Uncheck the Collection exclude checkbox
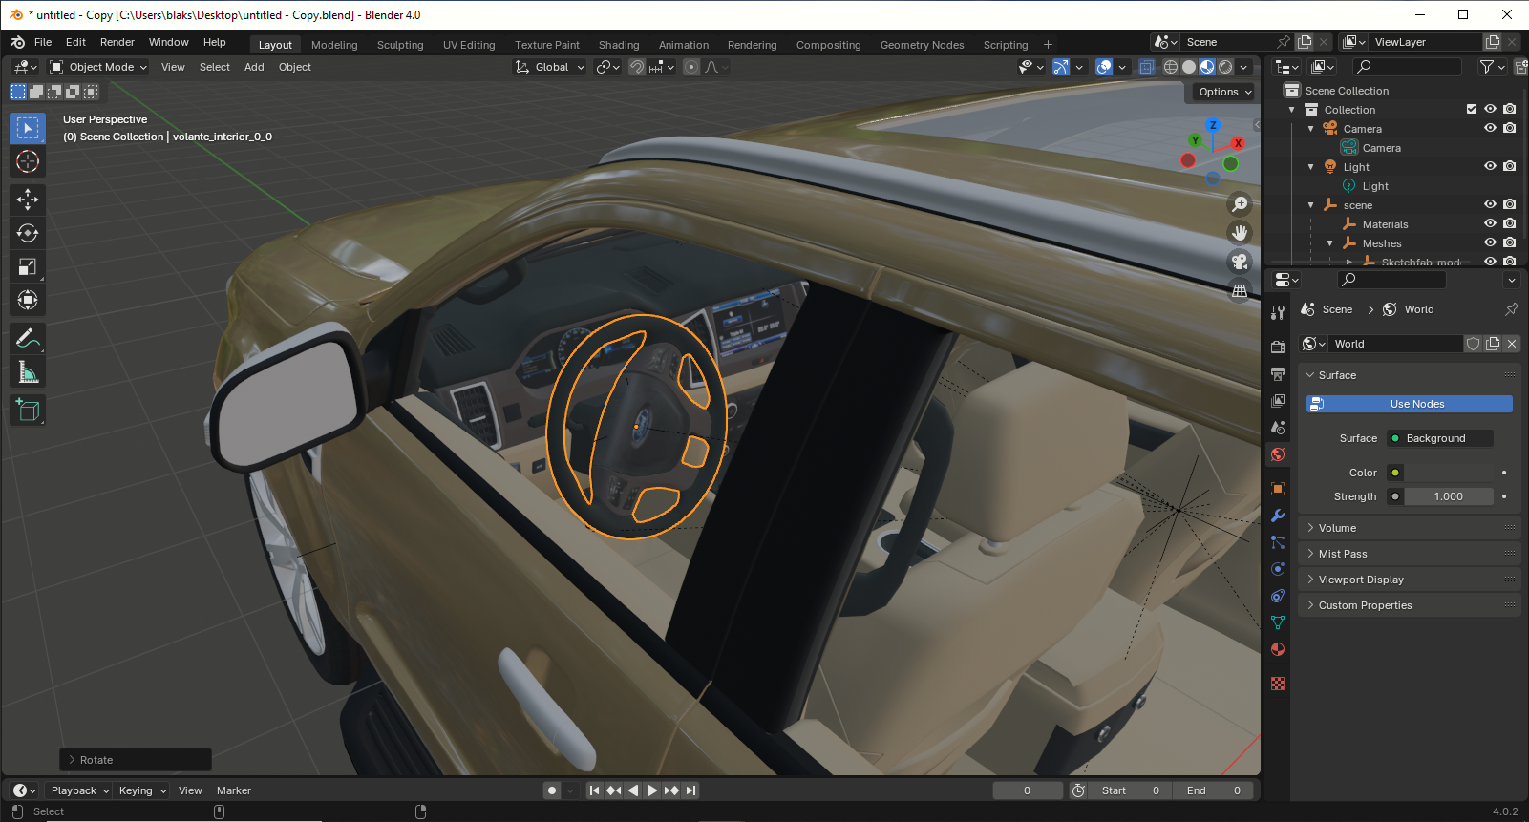This screenshot has height=822, width=1529. [x=1472, y=110]
